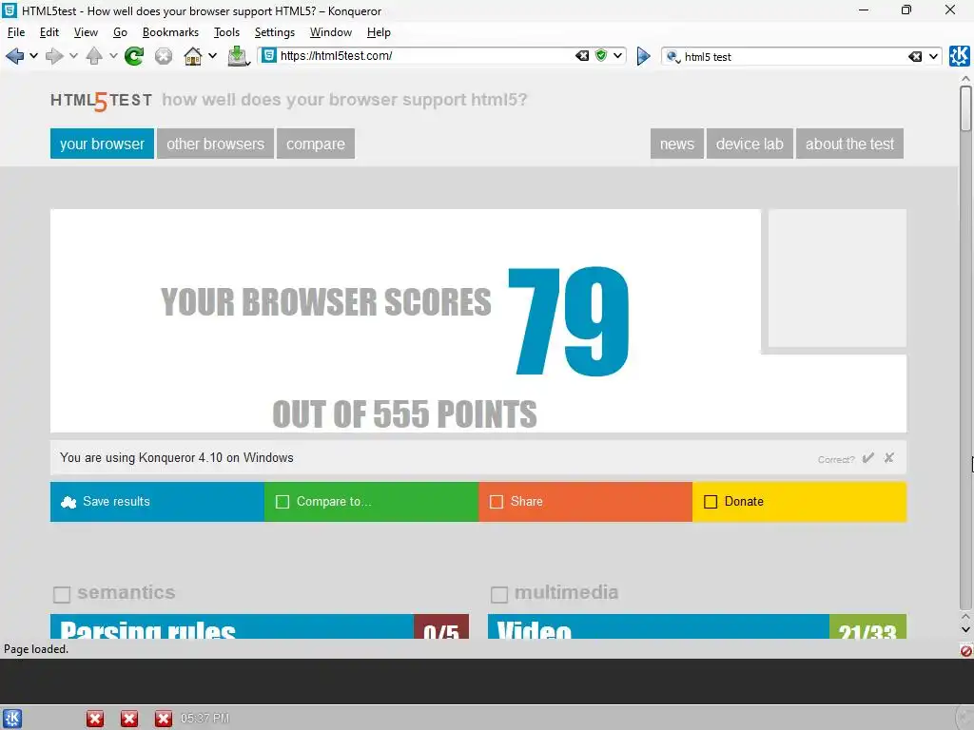
Task: Expand the Forward button history dropdown
Action: [73, 56]
